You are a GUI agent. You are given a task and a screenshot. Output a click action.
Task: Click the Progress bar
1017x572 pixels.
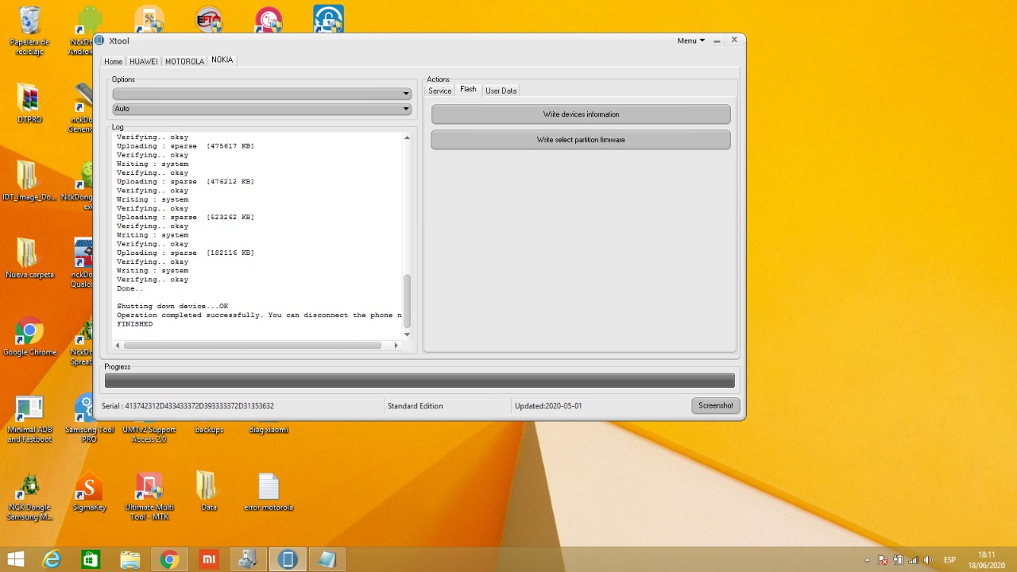tap(420, 381)
